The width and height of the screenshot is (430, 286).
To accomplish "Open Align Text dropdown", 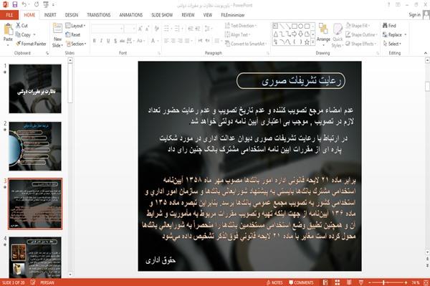I will tap(238, 34).
